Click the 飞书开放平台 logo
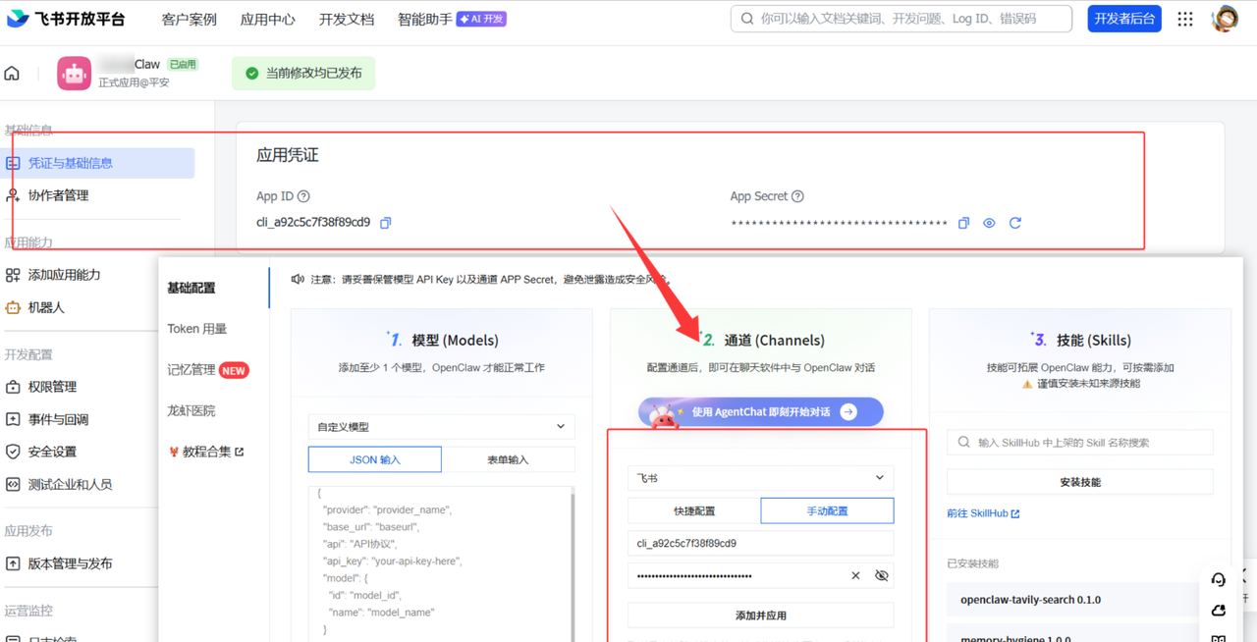 pyautogui.click(x=66, y=19)
